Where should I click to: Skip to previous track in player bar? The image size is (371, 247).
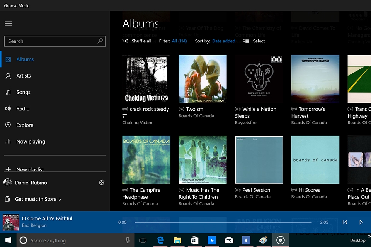[x=345, y=222]
